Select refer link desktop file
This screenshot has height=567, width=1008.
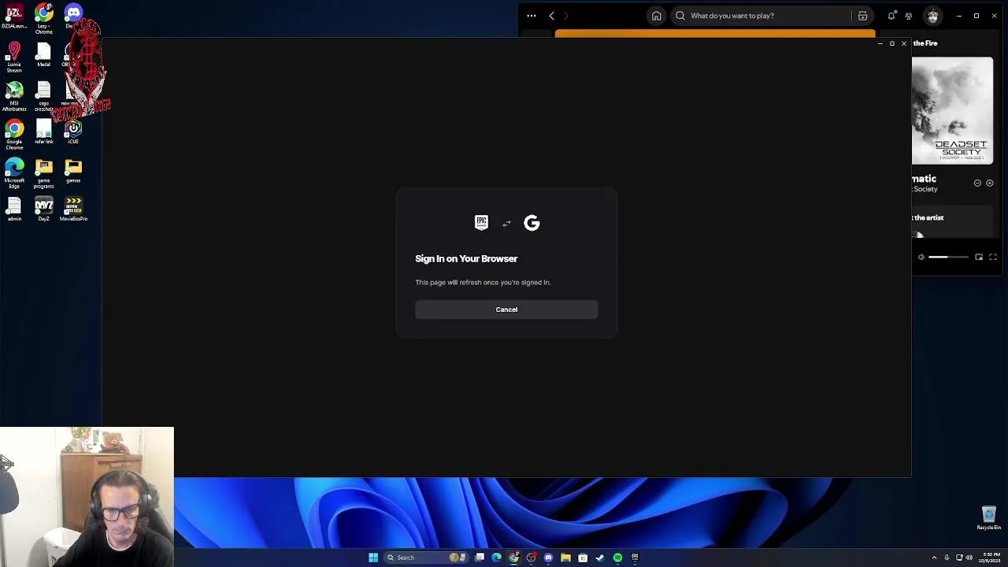pos(44,132)
